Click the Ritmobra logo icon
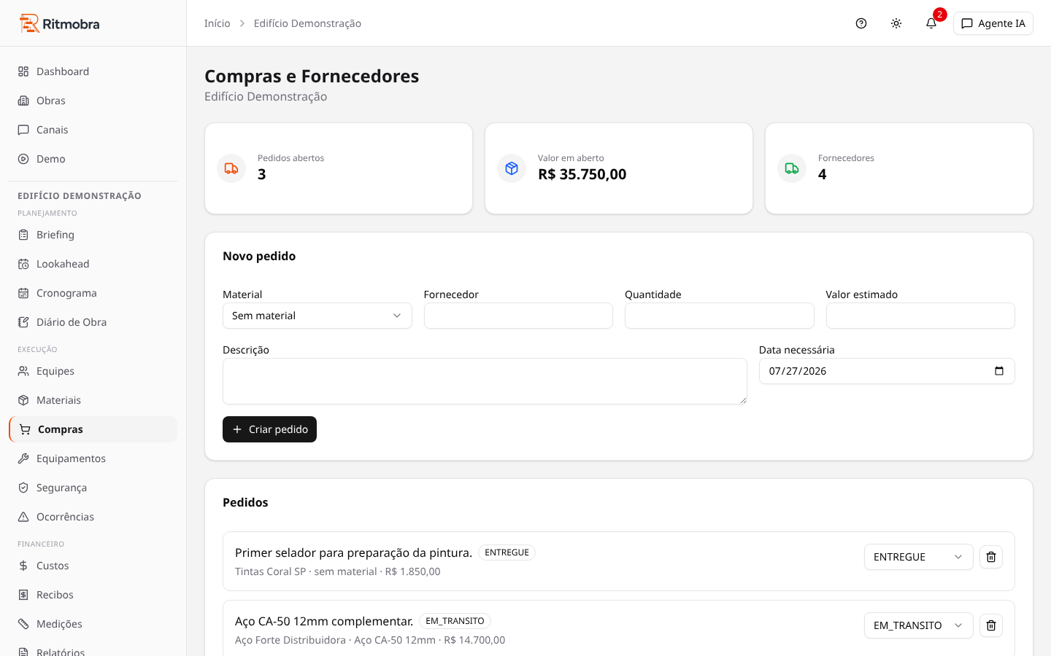The height and width of the screenshot is (656, 1051). point(29,23)
